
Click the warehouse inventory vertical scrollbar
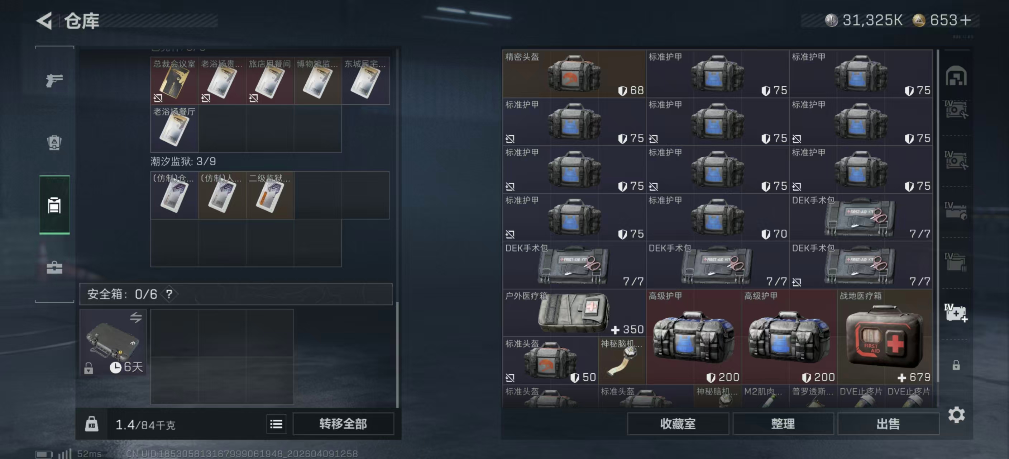(937, 227)
